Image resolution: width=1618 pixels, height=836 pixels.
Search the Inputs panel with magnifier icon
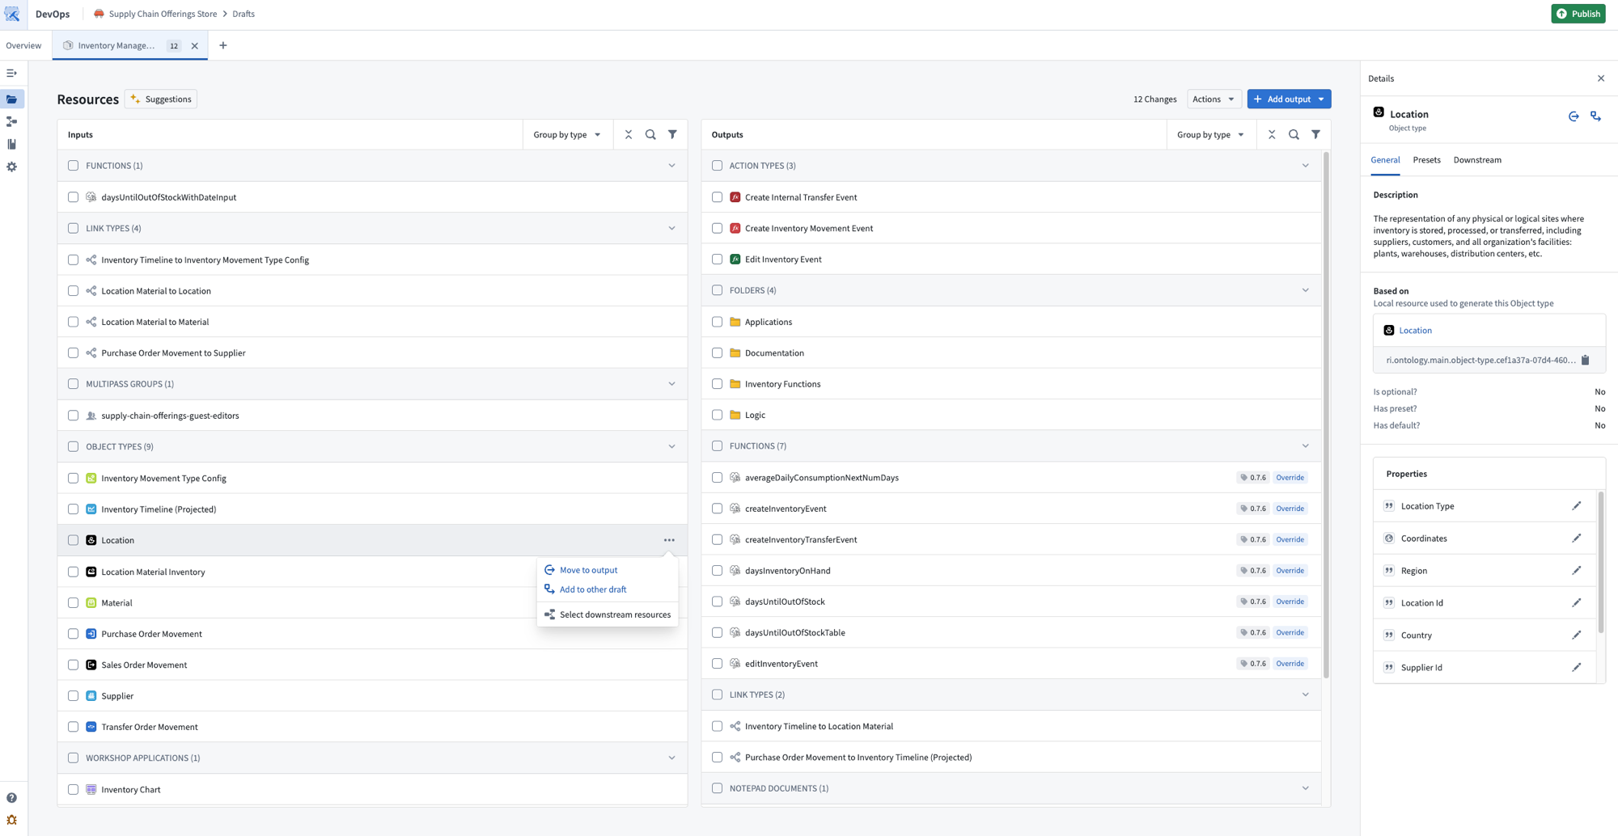650,135
